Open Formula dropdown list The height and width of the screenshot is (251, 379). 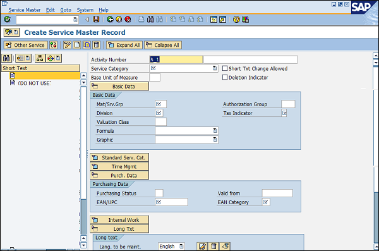pyautogui.click(x=215, y=130)
